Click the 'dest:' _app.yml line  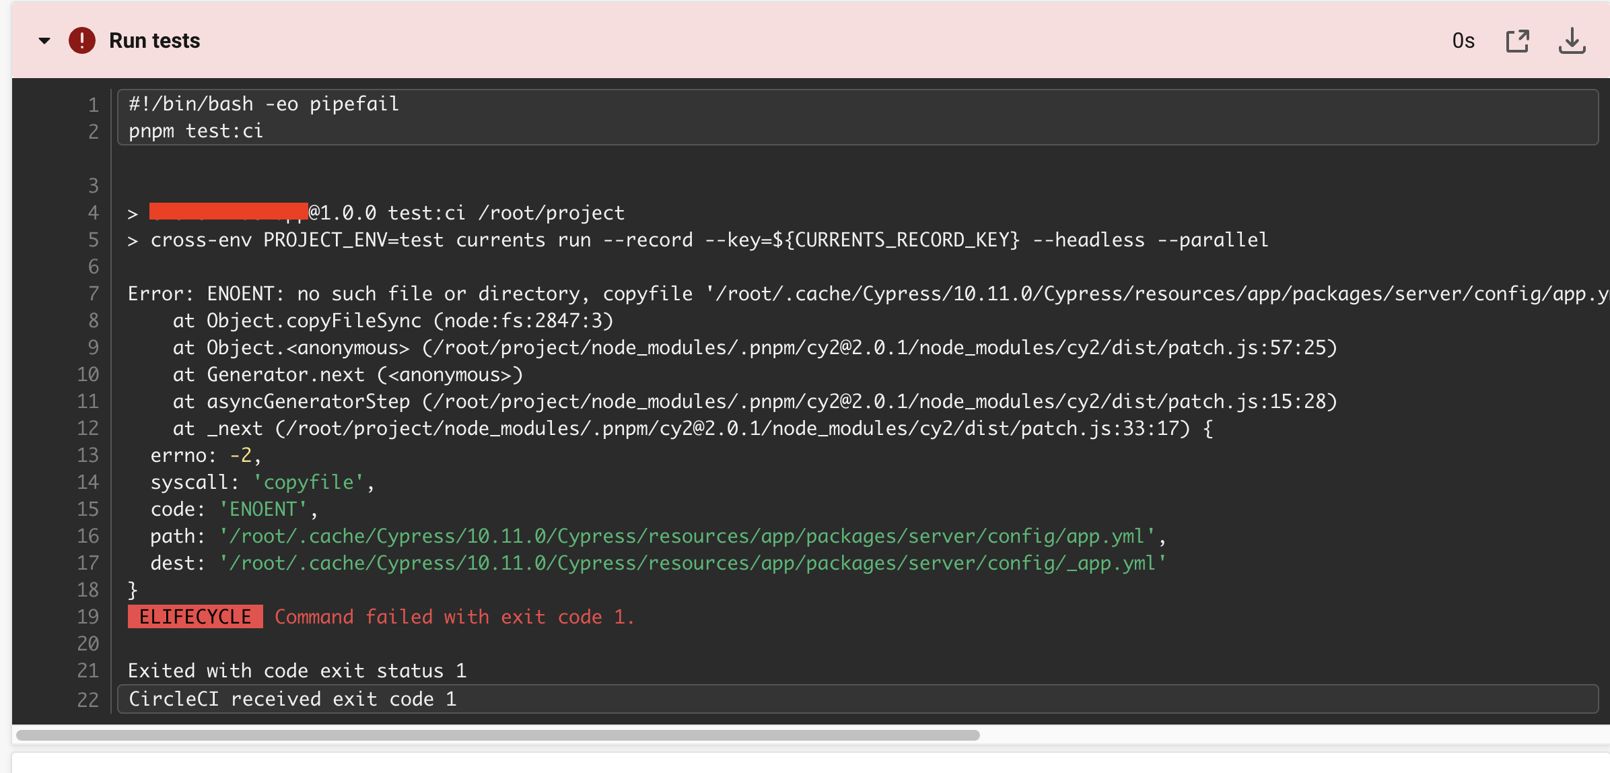coord(658,563)
